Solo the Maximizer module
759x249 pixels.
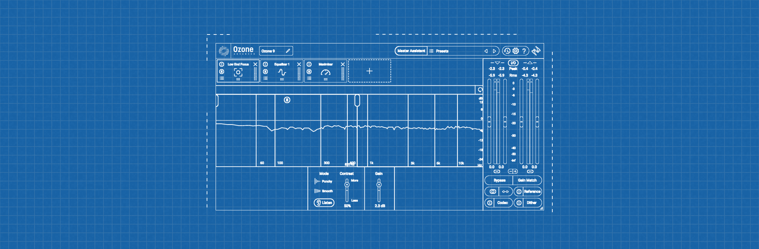coord(309,71)
